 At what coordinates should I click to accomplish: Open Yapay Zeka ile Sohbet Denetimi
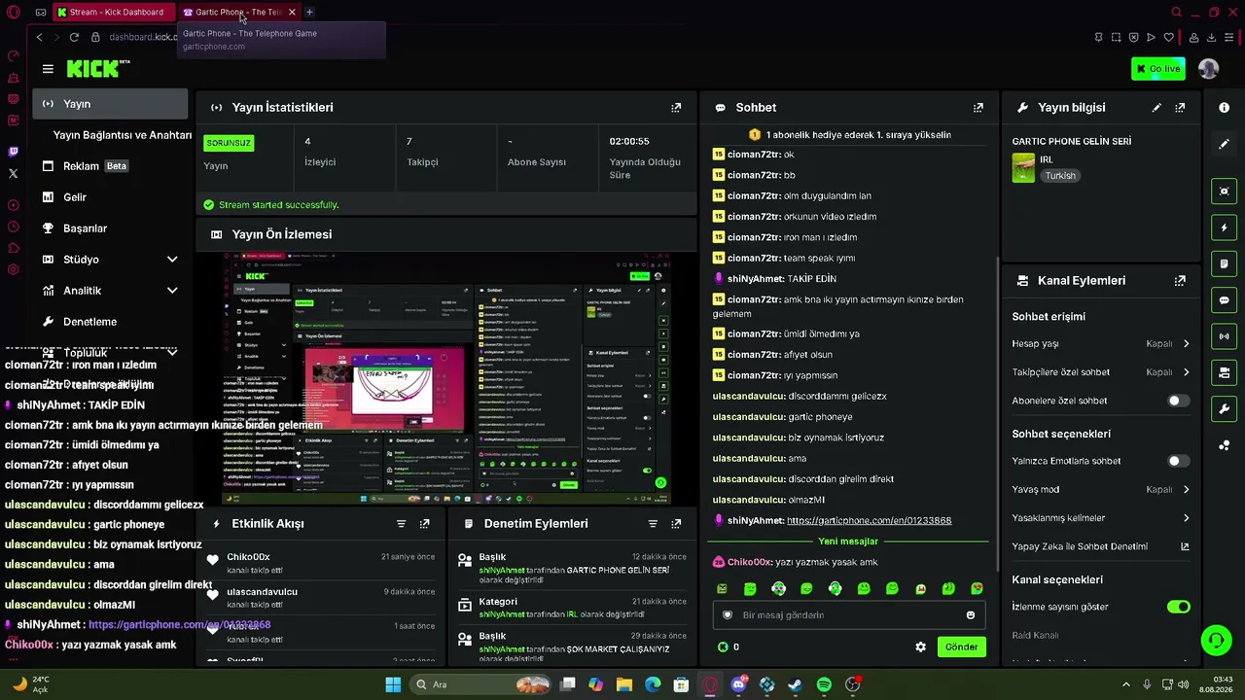[x=1101, y=546]
